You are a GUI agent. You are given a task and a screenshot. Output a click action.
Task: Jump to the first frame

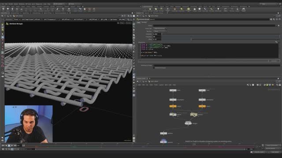pyautogui.click(x=3, y=146)
